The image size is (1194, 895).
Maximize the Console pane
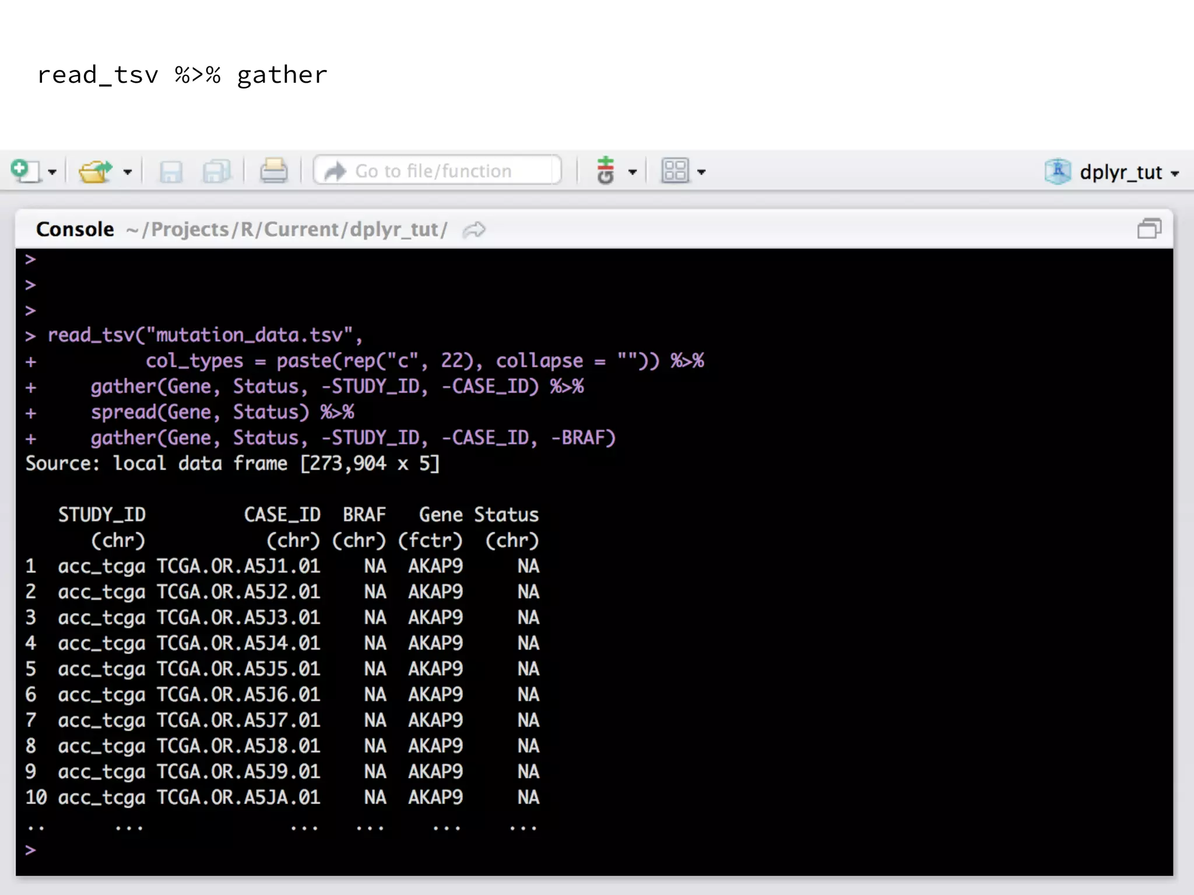[1149, 228]
